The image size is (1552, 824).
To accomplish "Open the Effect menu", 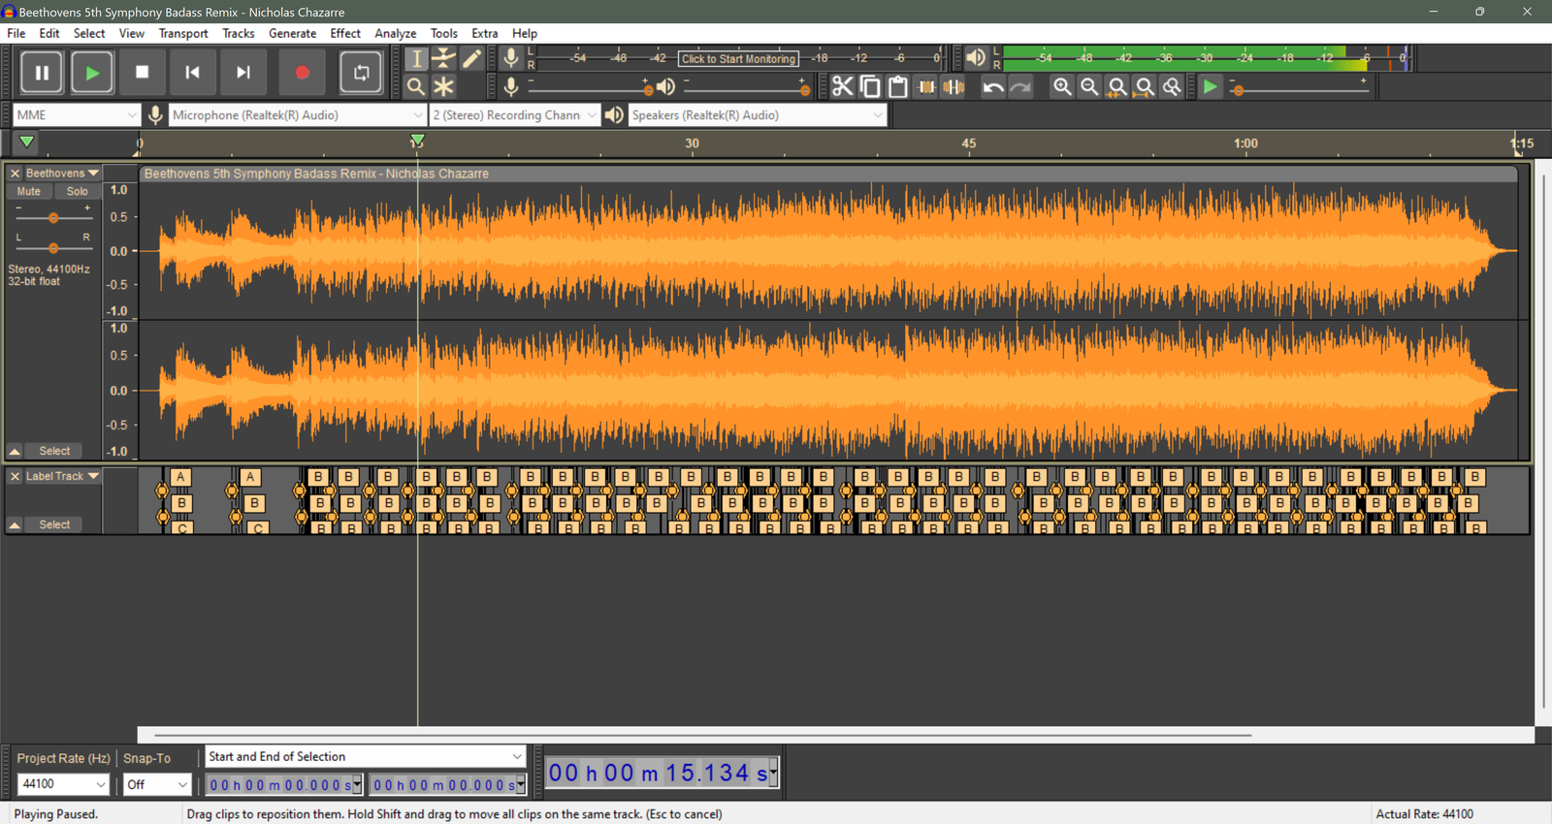I will (x=345, y=33).
